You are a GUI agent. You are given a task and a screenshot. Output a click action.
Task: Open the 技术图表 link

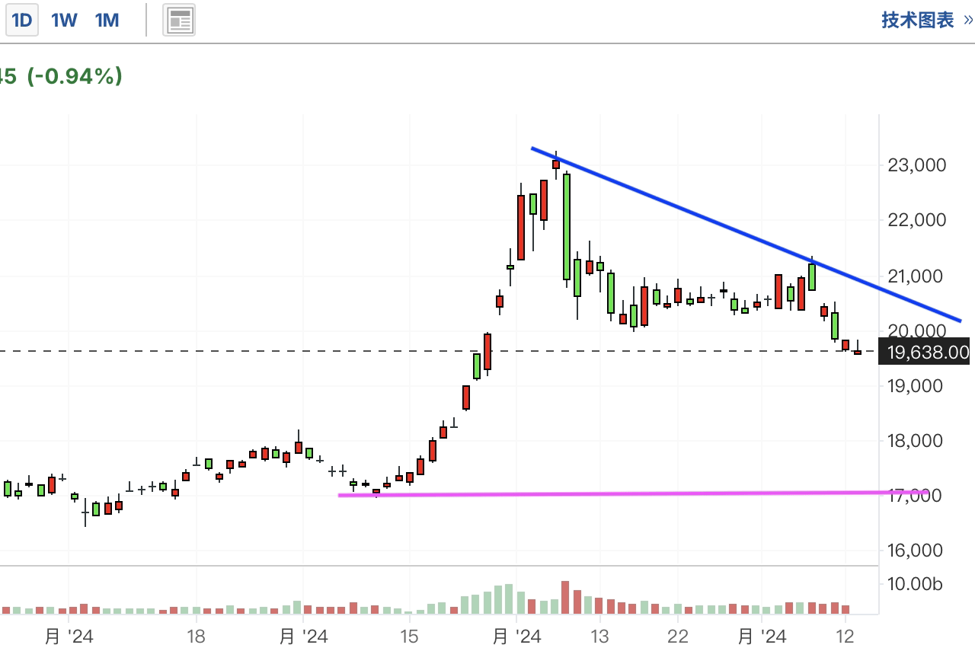coord(927,20)
